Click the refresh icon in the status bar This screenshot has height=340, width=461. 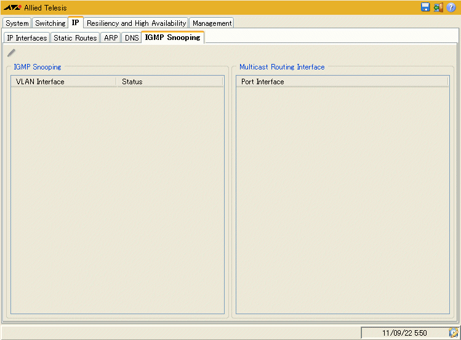[x=454, y=333]
